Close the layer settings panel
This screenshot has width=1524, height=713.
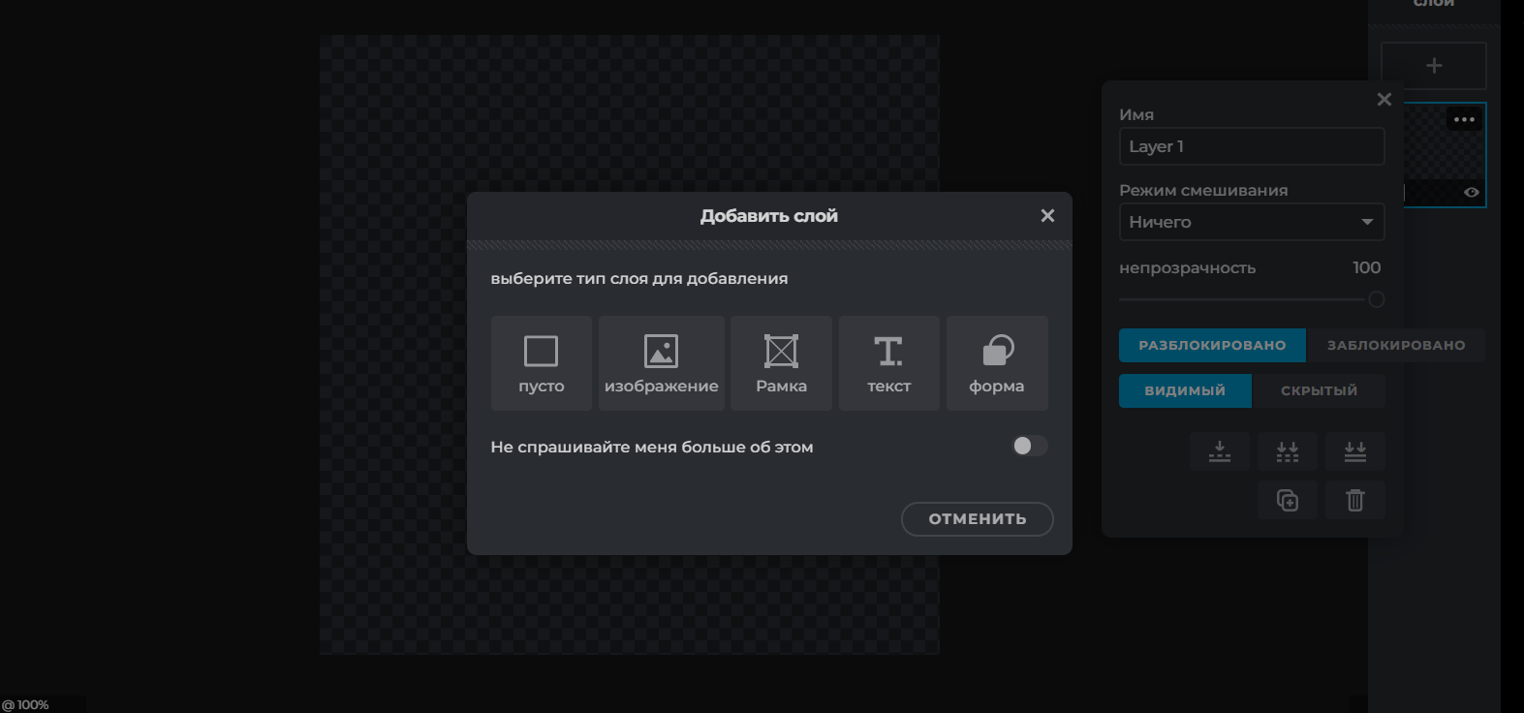pos(1384,100)
